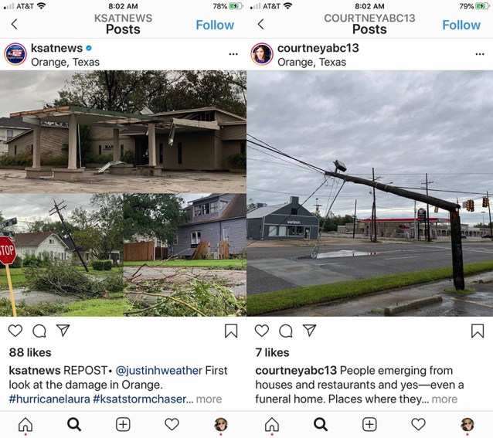This screenshot has width=493, height=438.
Task: Open comments on the courtneyabc13 post
Action: click(286, 331)
